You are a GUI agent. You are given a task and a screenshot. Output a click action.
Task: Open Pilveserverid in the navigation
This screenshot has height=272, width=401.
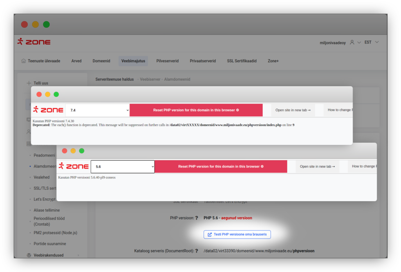pos(168,61)
